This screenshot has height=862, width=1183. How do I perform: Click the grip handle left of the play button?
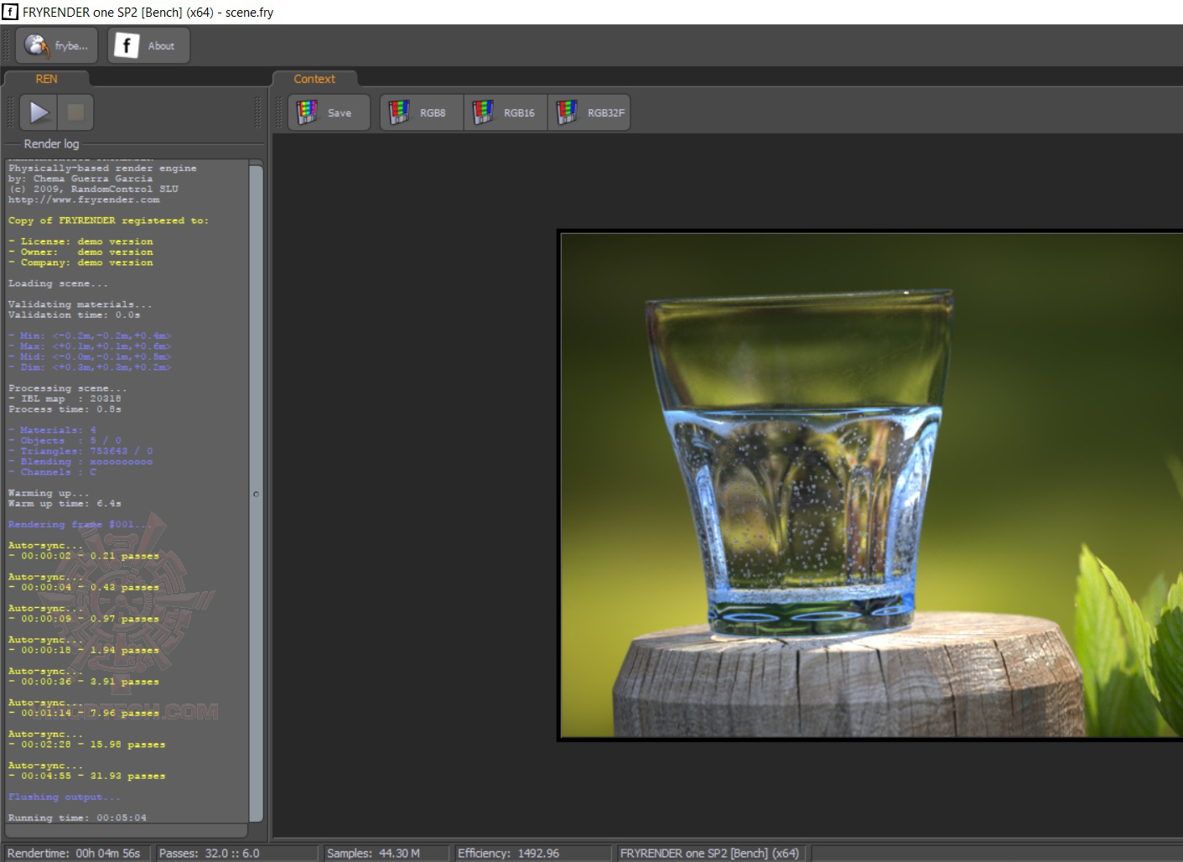10,112
